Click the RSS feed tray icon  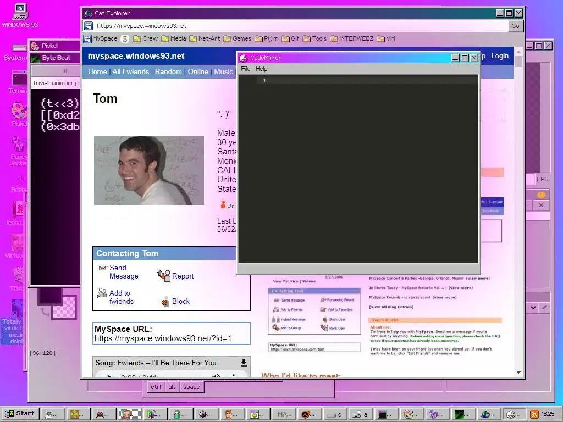534,414
